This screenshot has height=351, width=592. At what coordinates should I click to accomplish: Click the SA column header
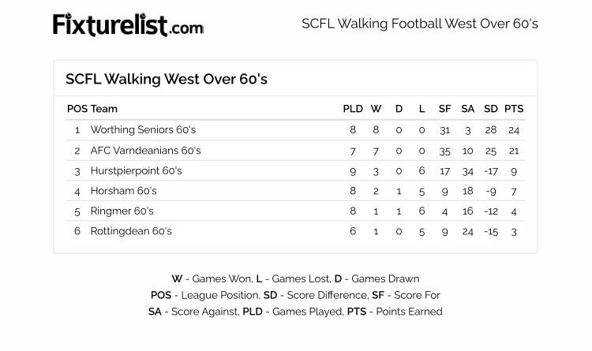[468, 109]
